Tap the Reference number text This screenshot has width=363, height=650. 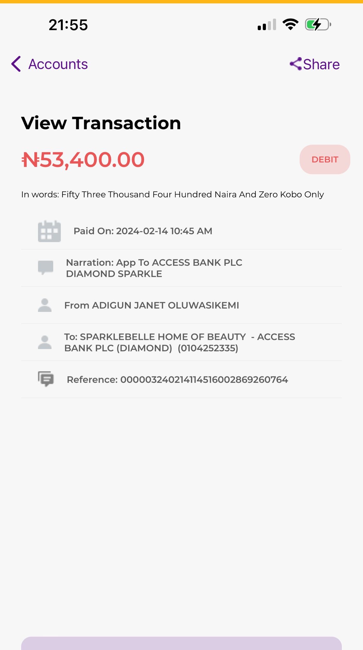(177, 380)
